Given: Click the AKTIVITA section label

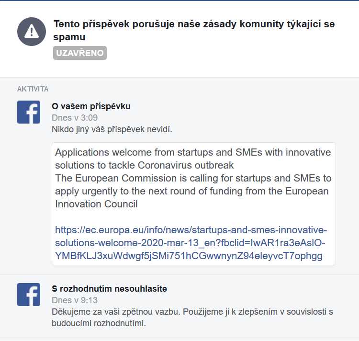Looking at the screenshot, I should point(33,89).
